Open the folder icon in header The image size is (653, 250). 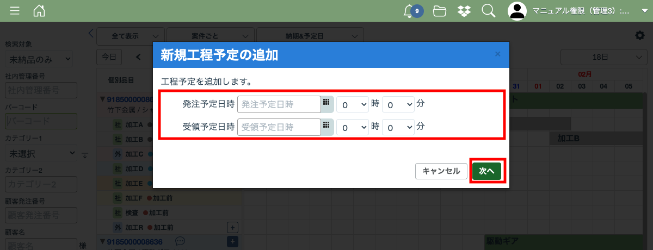point(440,11)
